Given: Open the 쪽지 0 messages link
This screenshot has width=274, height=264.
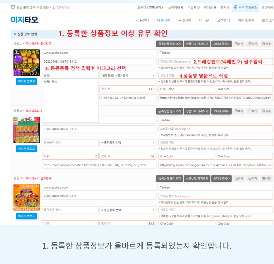Looking at the screenshot, I should (225, 7).
